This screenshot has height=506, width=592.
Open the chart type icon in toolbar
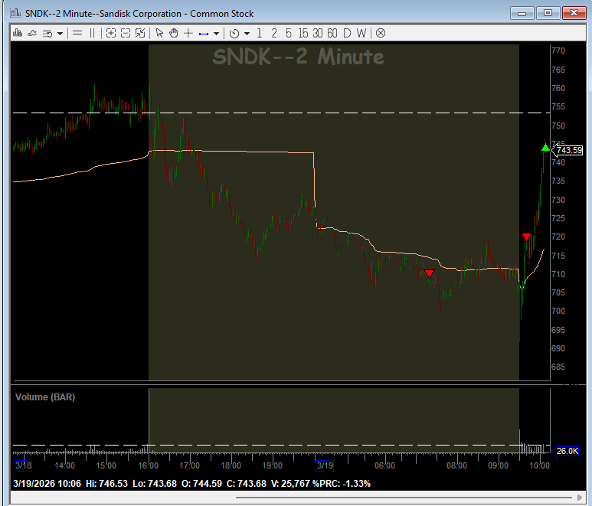click(x=18, y=33)
